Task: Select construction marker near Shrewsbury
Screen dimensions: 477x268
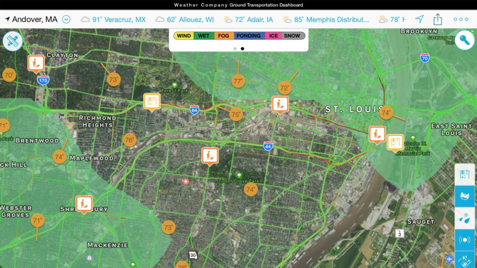Action: tap(84, 204)
